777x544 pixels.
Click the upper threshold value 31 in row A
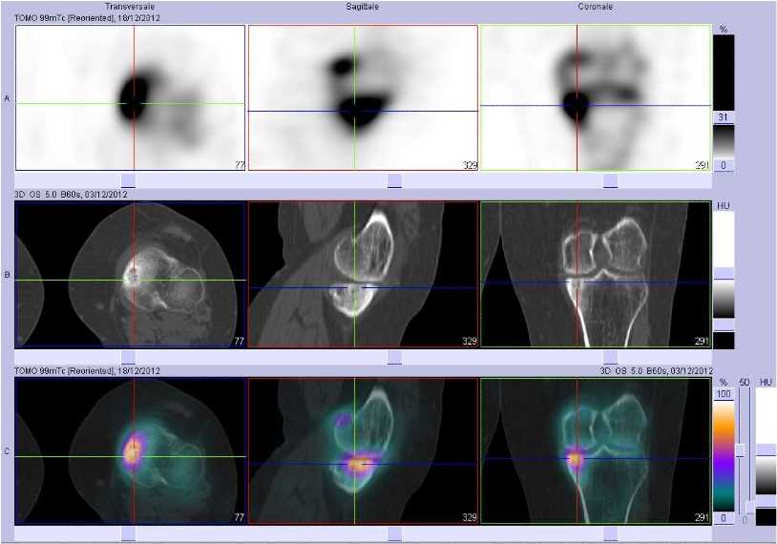click(x=723, y=117)
